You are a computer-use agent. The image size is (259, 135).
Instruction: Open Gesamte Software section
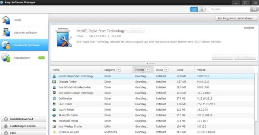coord(24,32)
